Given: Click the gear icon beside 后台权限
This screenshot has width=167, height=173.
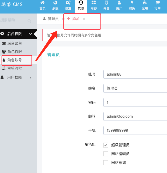Looking at the screenshot, I should point(2,34).
